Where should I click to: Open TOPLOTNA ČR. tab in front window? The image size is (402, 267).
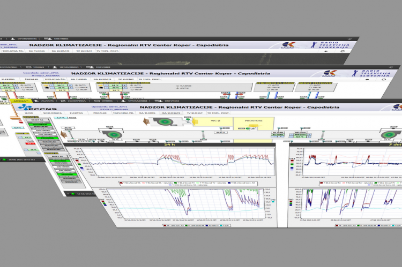[123, 113]
